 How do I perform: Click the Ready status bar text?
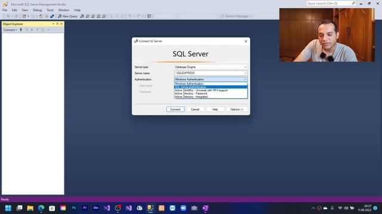click(5, 200)
